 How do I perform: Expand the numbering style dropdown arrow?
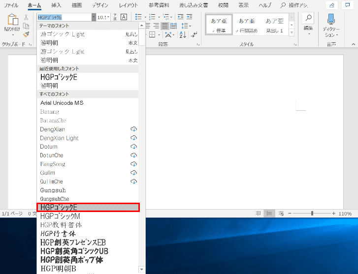(159, 17)
